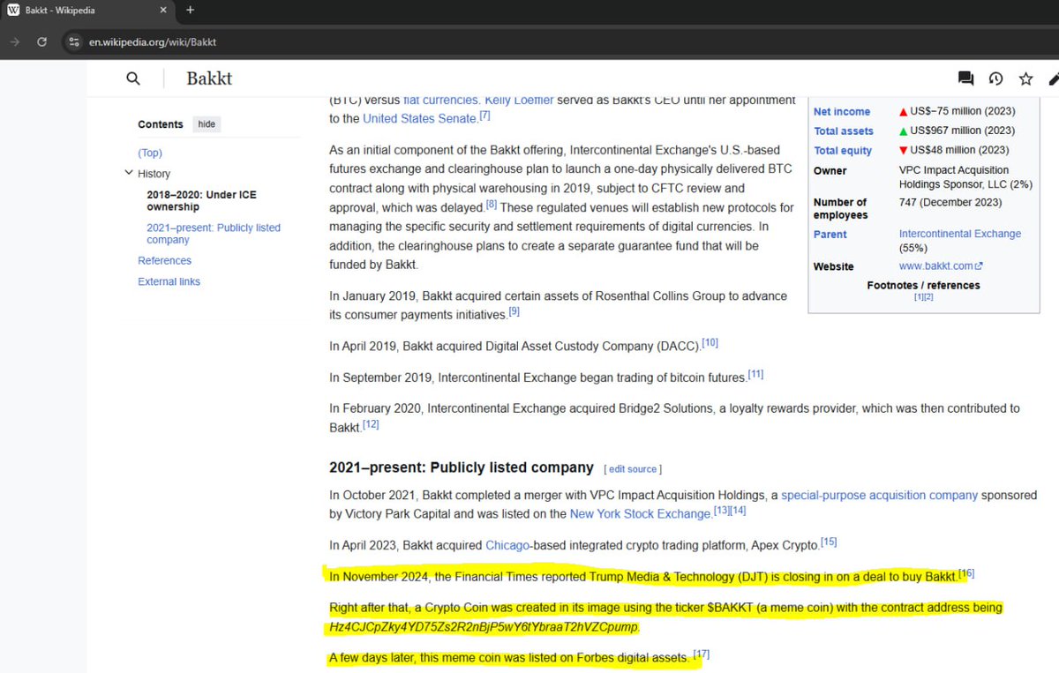This screenshot has width=1059, height=673.
Task: Hide the Contents sidebar
Action: coord(207,124)
